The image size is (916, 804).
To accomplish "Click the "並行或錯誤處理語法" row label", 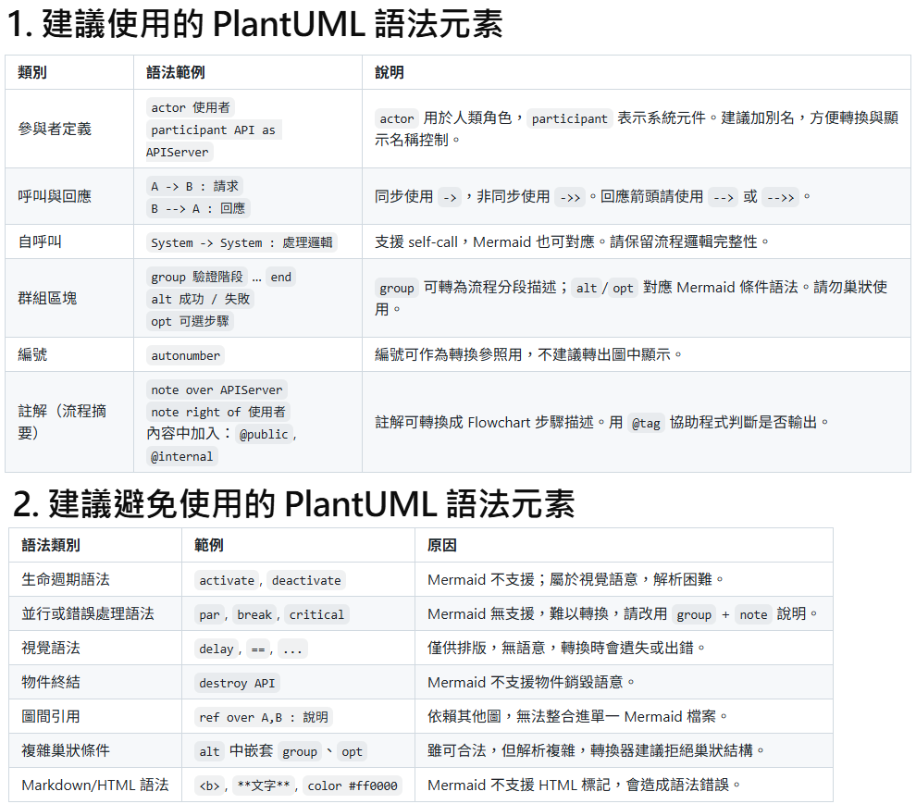I will [x=88, y=613].
